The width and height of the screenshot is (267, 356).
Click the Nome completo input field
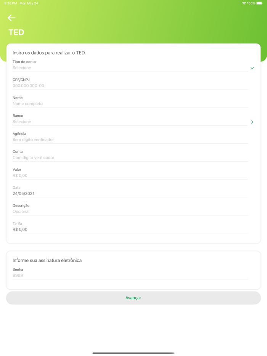coord(130,104)
